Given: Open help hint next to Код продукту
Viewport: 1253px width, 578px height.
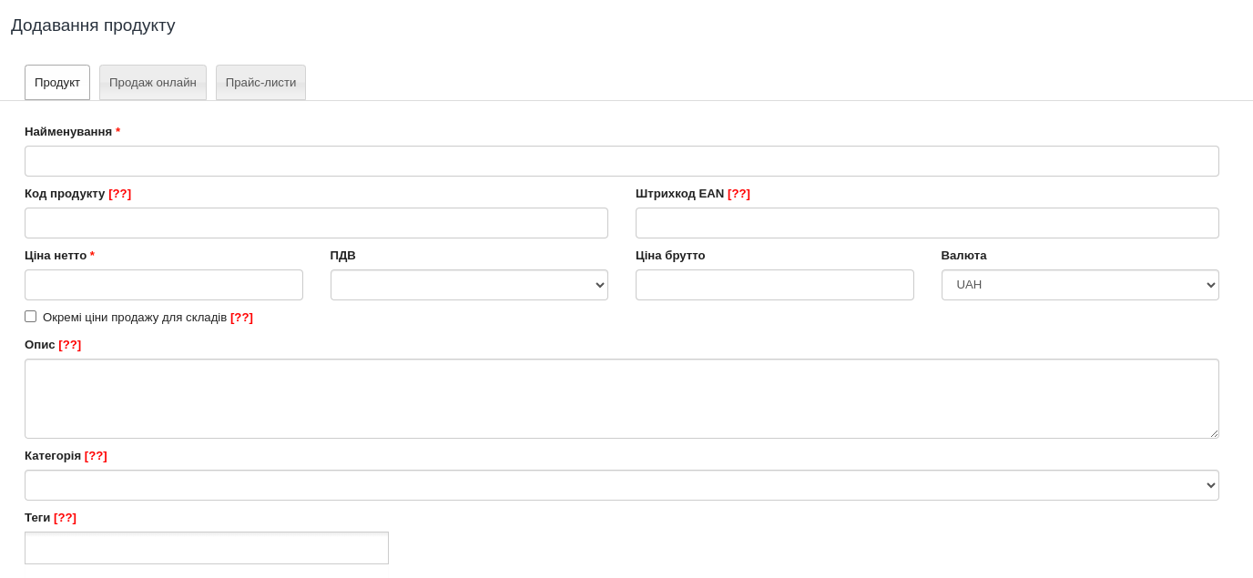Looking at the screenshot, I should (x=120, y=194).
